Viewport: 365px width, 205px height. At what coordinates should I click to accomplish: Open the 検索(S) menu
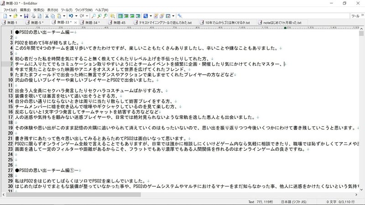[39, 10]
